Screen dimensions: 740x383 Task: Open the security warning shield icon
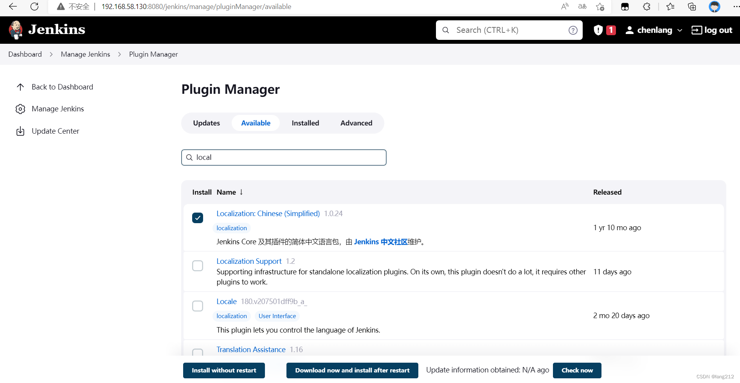click(x=598, y=30)
